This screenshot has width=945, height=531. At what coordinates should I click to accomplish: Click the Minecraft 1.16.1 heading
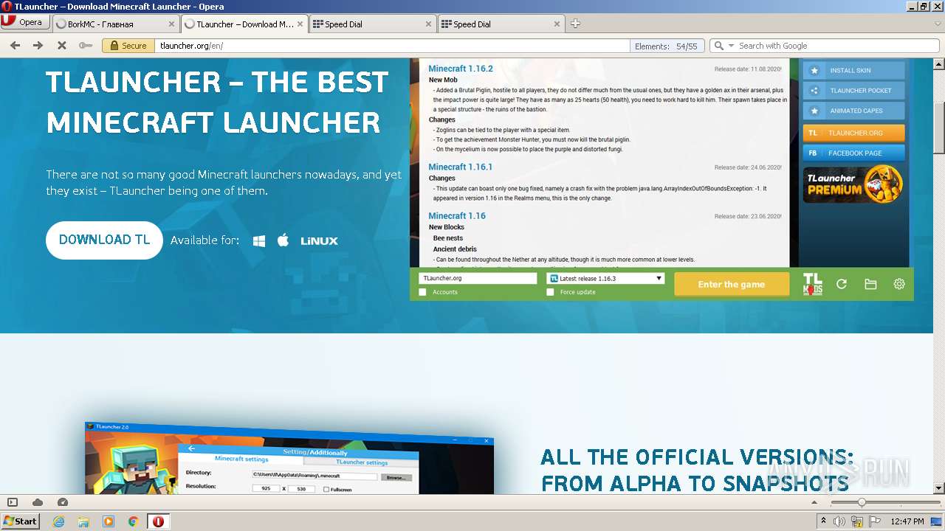(460, 167)
